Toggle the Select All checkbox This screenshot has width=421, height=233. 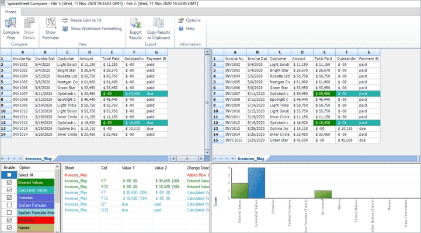[9, 175]
